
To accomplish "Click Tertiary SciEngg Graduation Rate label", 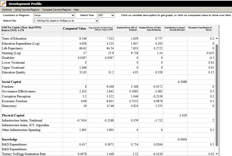I will coord(24,154).
